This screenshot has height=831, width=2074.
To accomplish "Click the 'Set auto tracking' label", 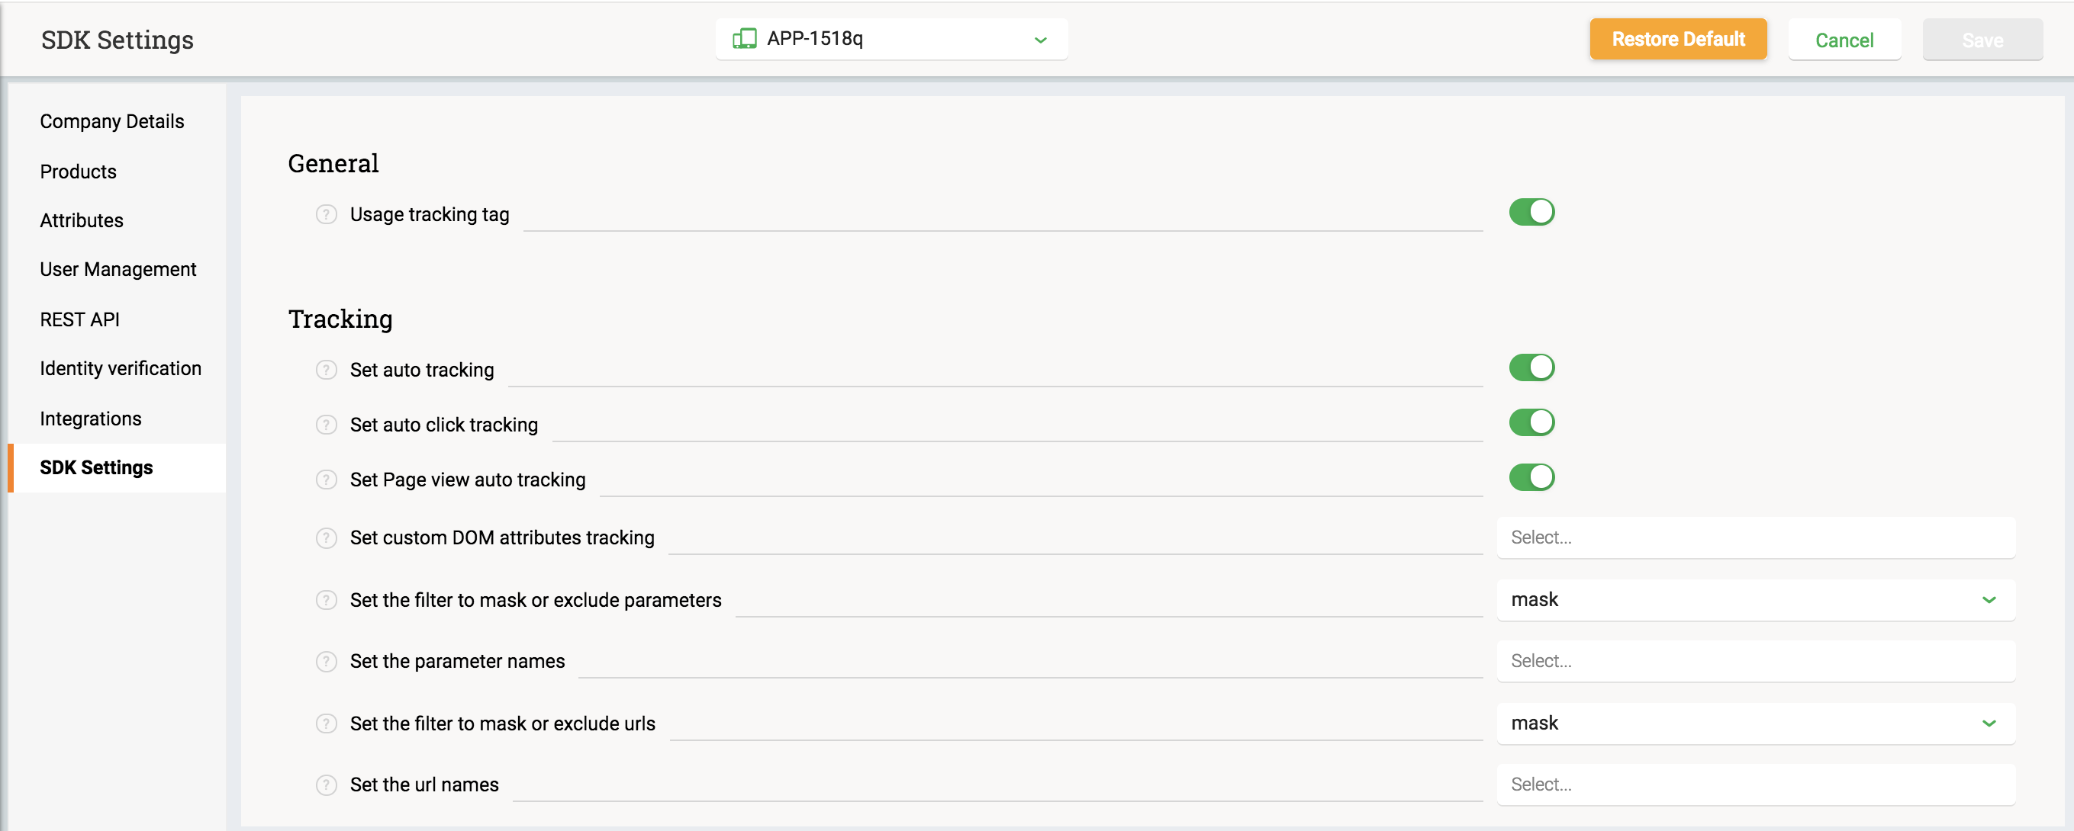I will pos(422,370).
